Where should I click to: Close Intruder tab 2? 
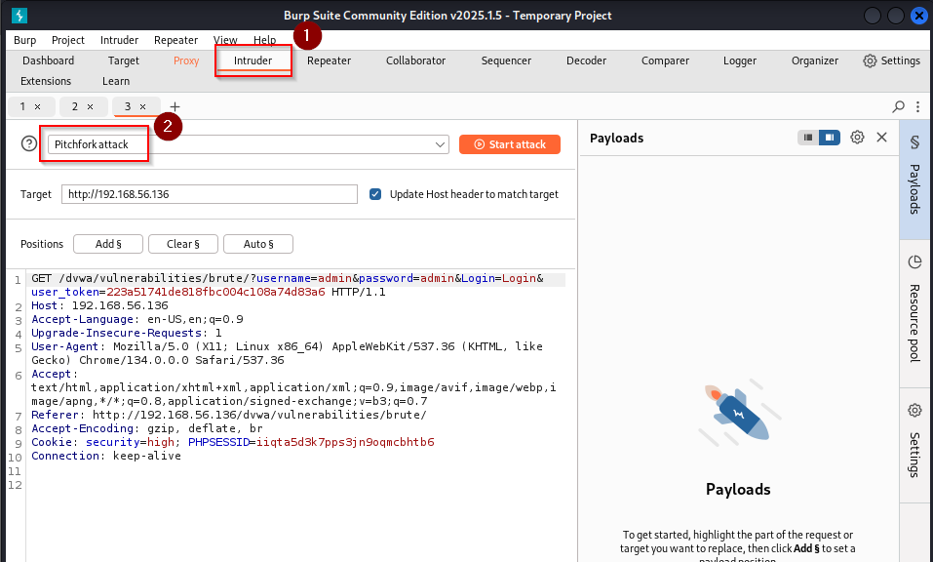(91, 106)
